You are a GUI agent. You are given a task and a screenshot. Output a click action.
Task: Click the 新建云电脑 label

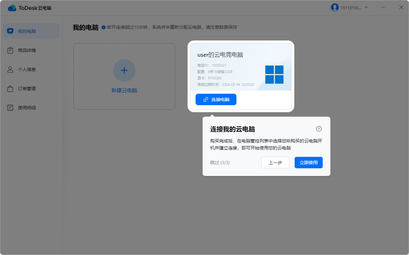pos(124,91)
